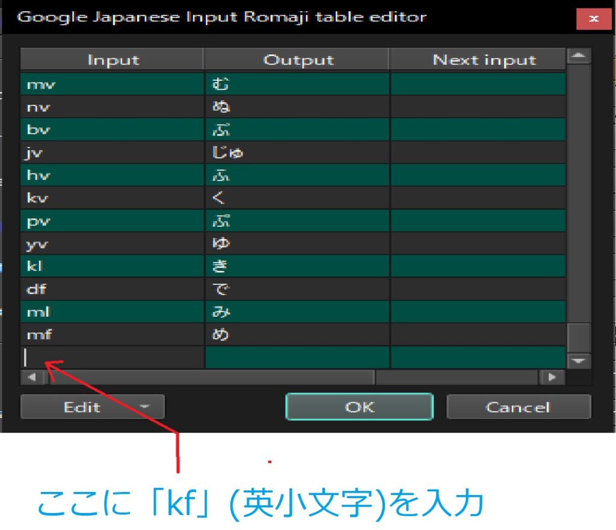Click the Input column header
The image size is (616, 530).
112,60
